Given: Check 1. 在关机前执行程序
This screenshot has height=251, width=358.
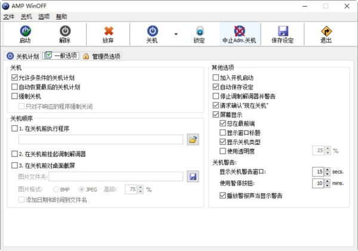Looking at the screenshot, I should point(14,128).
